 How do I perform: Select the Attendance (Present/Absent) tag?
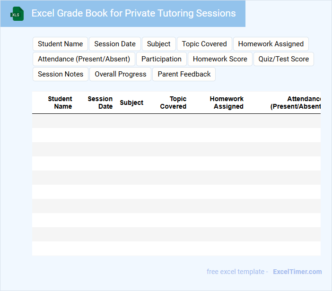pyautogui.click(x=84, y=59)
